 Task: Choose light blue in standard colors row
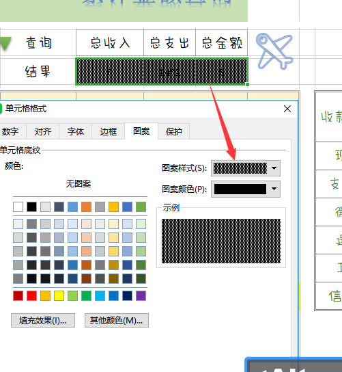pyautogui.click(x=100, y=296)
